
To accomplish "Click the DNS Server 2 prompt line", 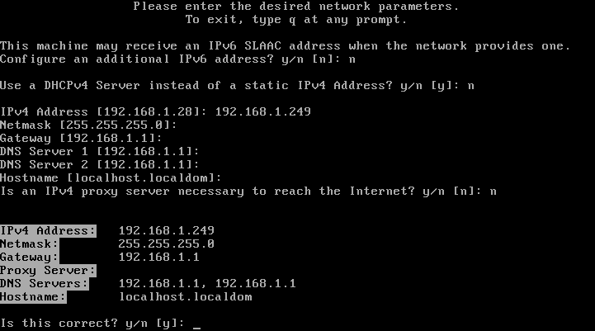I will 99,165.
